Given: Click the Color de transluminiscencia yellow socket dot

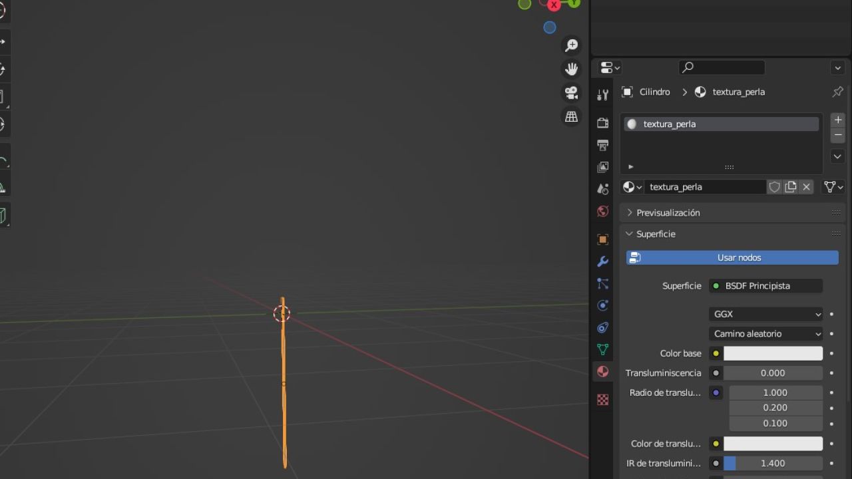Looking at the screenshot, I should click(x=716, y=444).
